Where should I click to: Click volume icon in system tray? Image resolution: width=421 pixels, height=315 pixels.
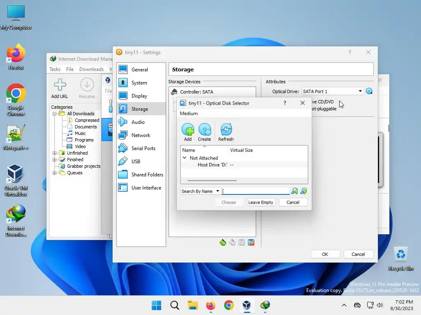[x=379, y=305]
